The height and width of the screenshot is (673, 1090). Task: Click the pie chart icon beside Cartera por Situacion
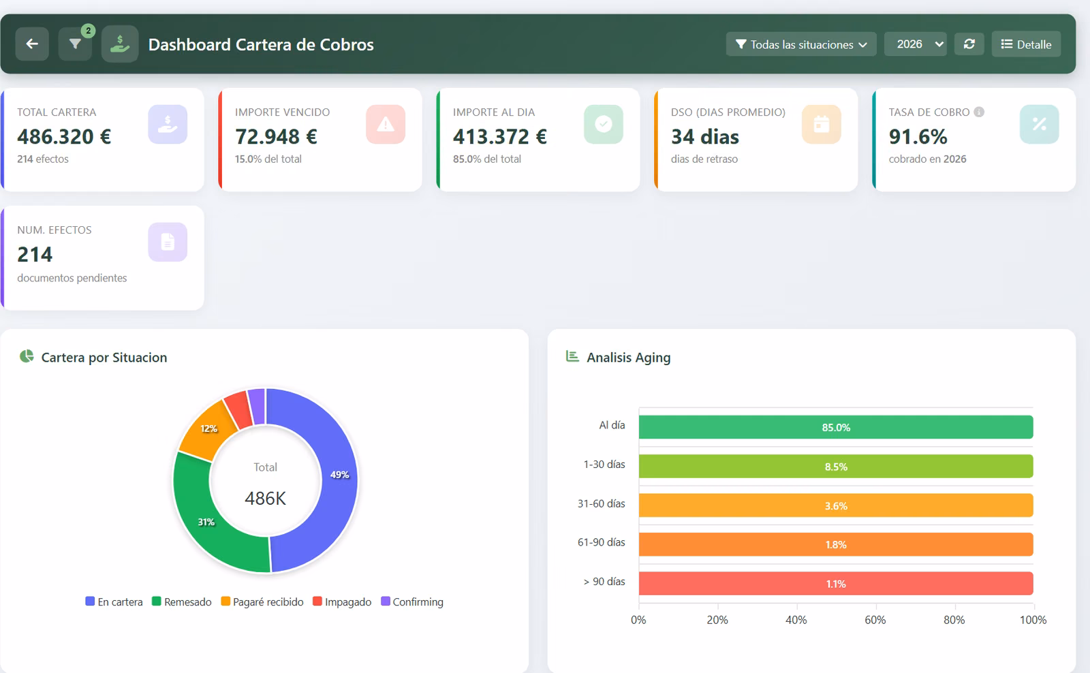coord(27,356)
